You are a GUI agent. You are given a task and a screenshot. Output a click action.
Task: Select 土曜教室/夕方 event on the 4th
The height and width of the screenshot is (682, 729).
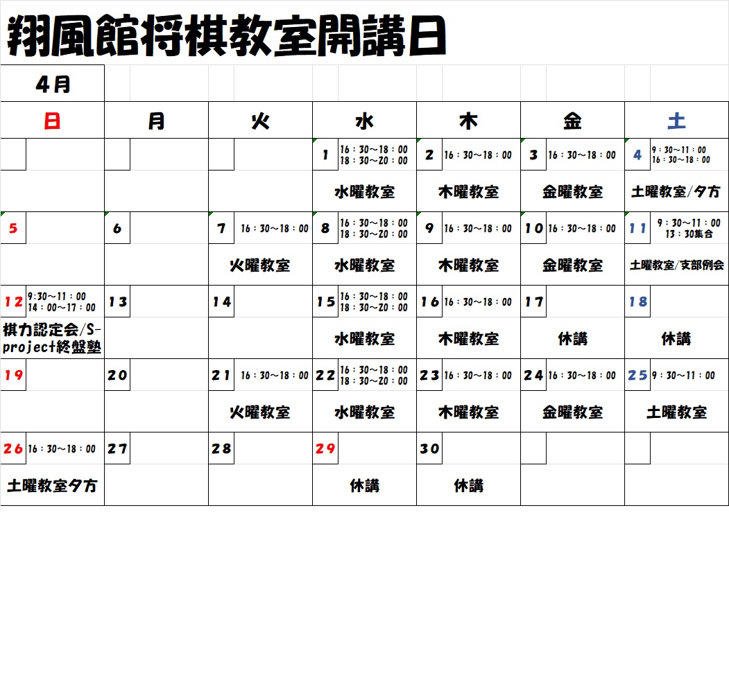676,192
